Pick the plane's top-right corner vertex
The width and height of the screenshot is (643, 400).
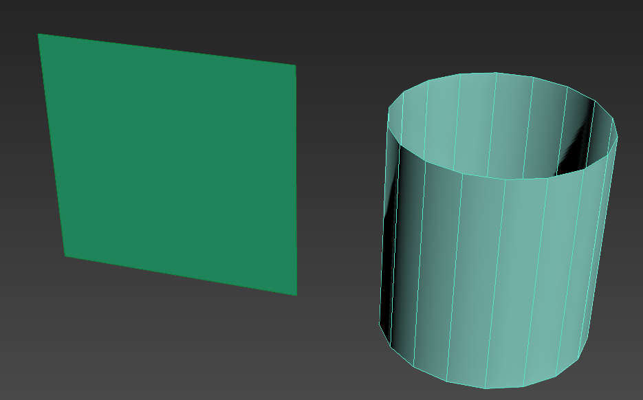pos(296,65)
